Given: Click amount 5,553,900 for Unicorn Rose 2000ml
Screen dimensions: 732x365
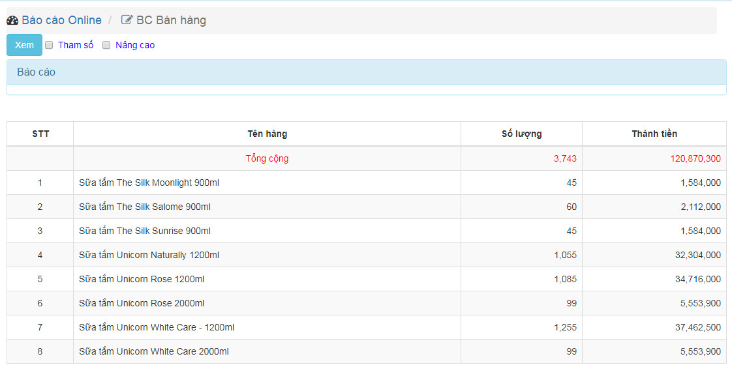Looking at the screenshot, I should click(x=701, y=303).
